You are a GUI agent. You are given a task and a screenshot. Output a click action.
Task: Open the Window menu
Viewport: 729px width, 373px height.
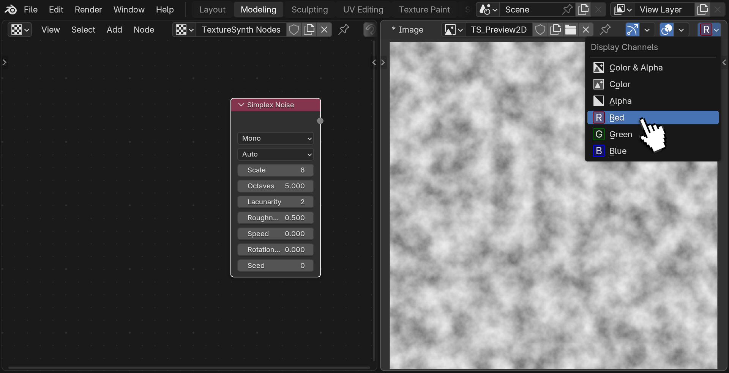(129, 9)
